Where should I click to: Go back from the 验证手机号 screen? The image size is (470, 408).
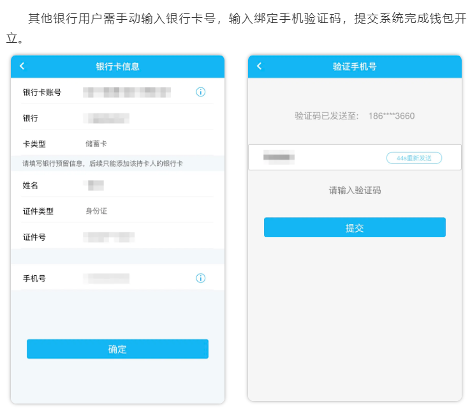(259, 66)
